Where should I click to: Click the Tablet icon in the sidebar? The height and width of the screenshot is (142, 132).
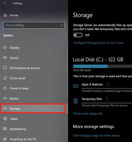5,119
